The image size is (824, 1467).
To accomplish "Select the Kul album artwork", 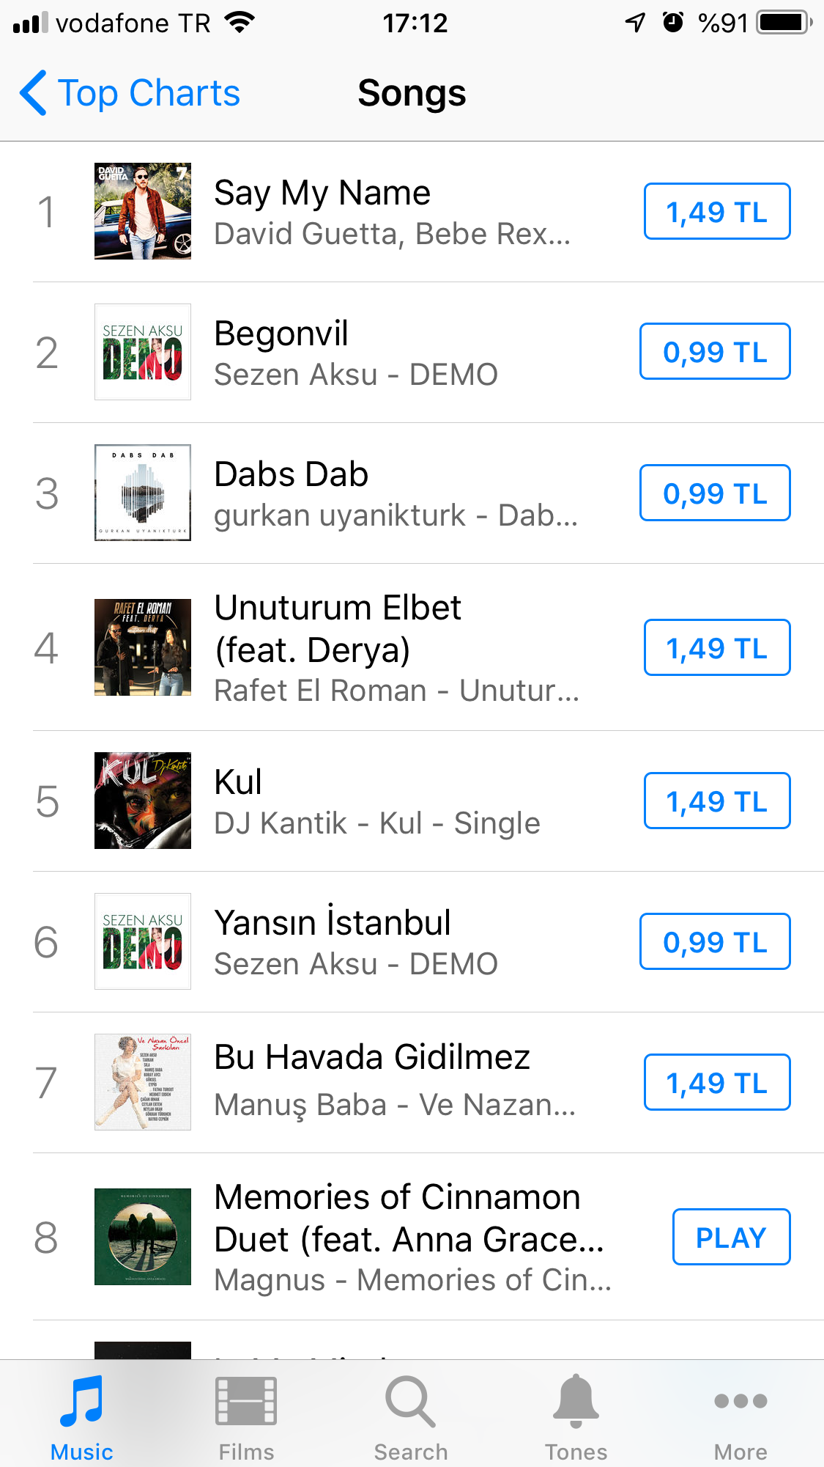I will (143, 801).
